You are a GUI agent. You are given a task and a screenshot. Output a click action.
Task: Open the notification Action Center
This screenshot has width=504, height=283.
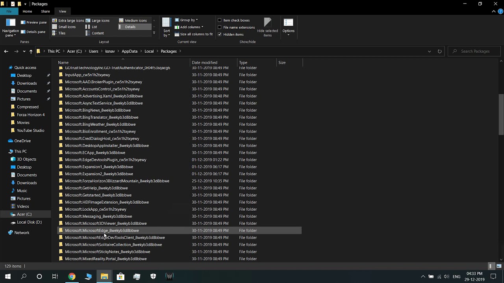click(x=493, y=277)
